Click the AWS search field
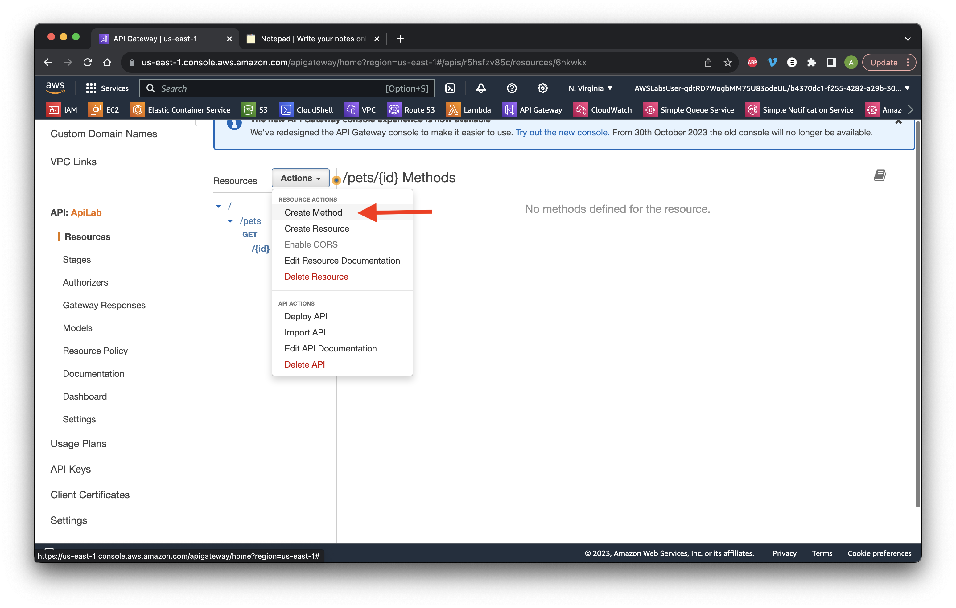This screenshot has width=956, height=608. click(286, 88)
